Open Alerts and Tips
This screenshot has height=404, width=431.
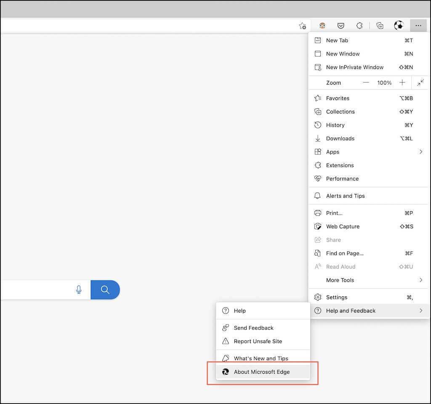368,196
